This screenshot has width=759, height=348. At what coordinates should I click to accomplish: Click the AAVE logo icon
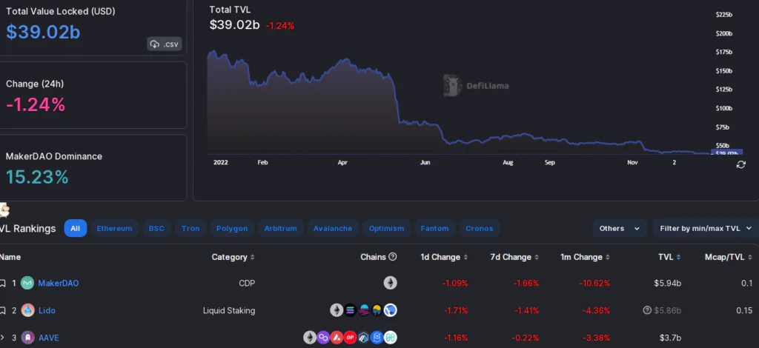[27, 338]
